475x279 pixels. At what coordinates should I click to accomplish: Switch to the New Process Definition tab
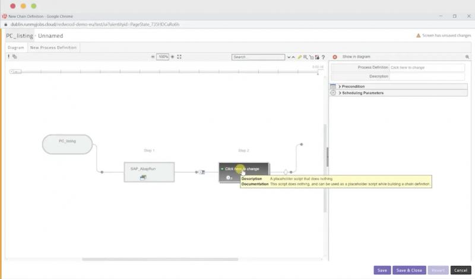point(53,47)
